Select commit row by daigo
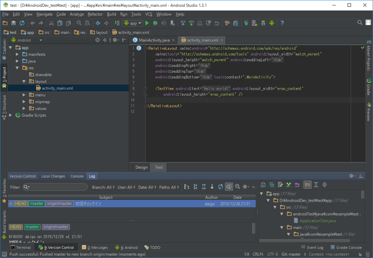The height and width of the screenshot is (258, 373). pos(132,203)
